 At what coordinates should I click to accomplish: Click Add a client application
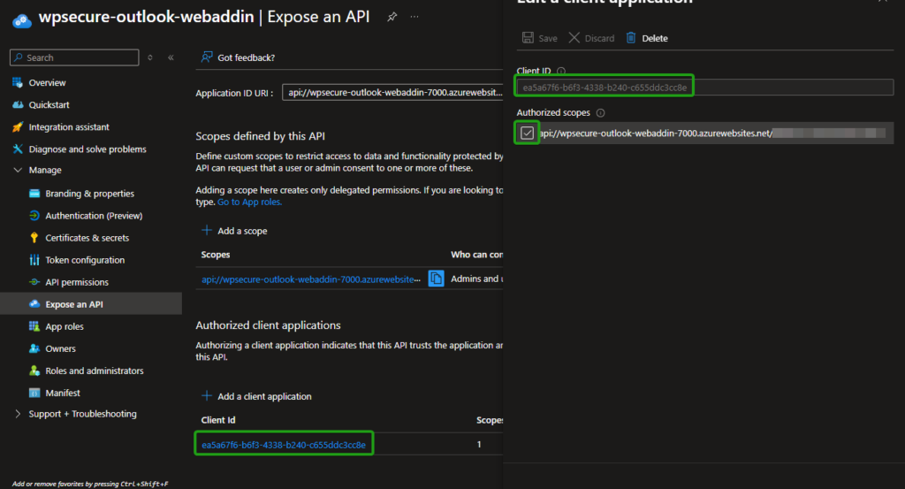coord(256,396)
